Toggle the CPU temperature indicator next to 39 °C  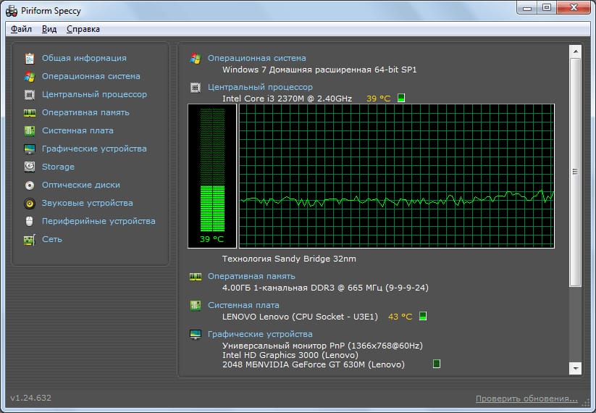(x=401, y=99)
